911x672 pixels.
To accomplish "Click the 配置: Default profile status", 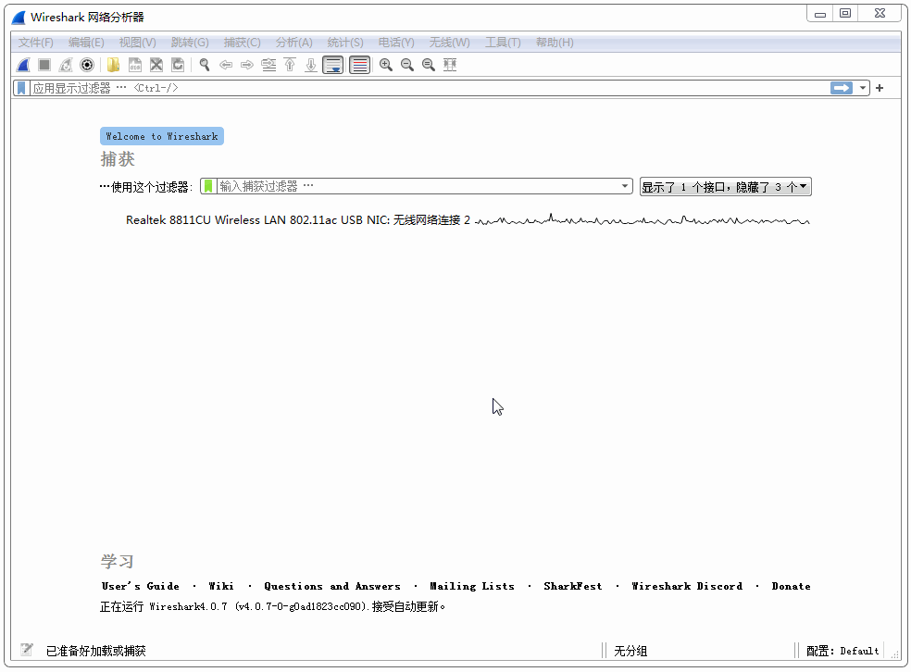I will click(x=842, y=651).
